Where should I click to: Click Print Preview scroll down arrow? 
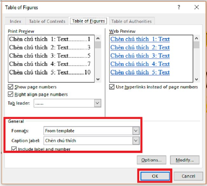coord(98,79)
